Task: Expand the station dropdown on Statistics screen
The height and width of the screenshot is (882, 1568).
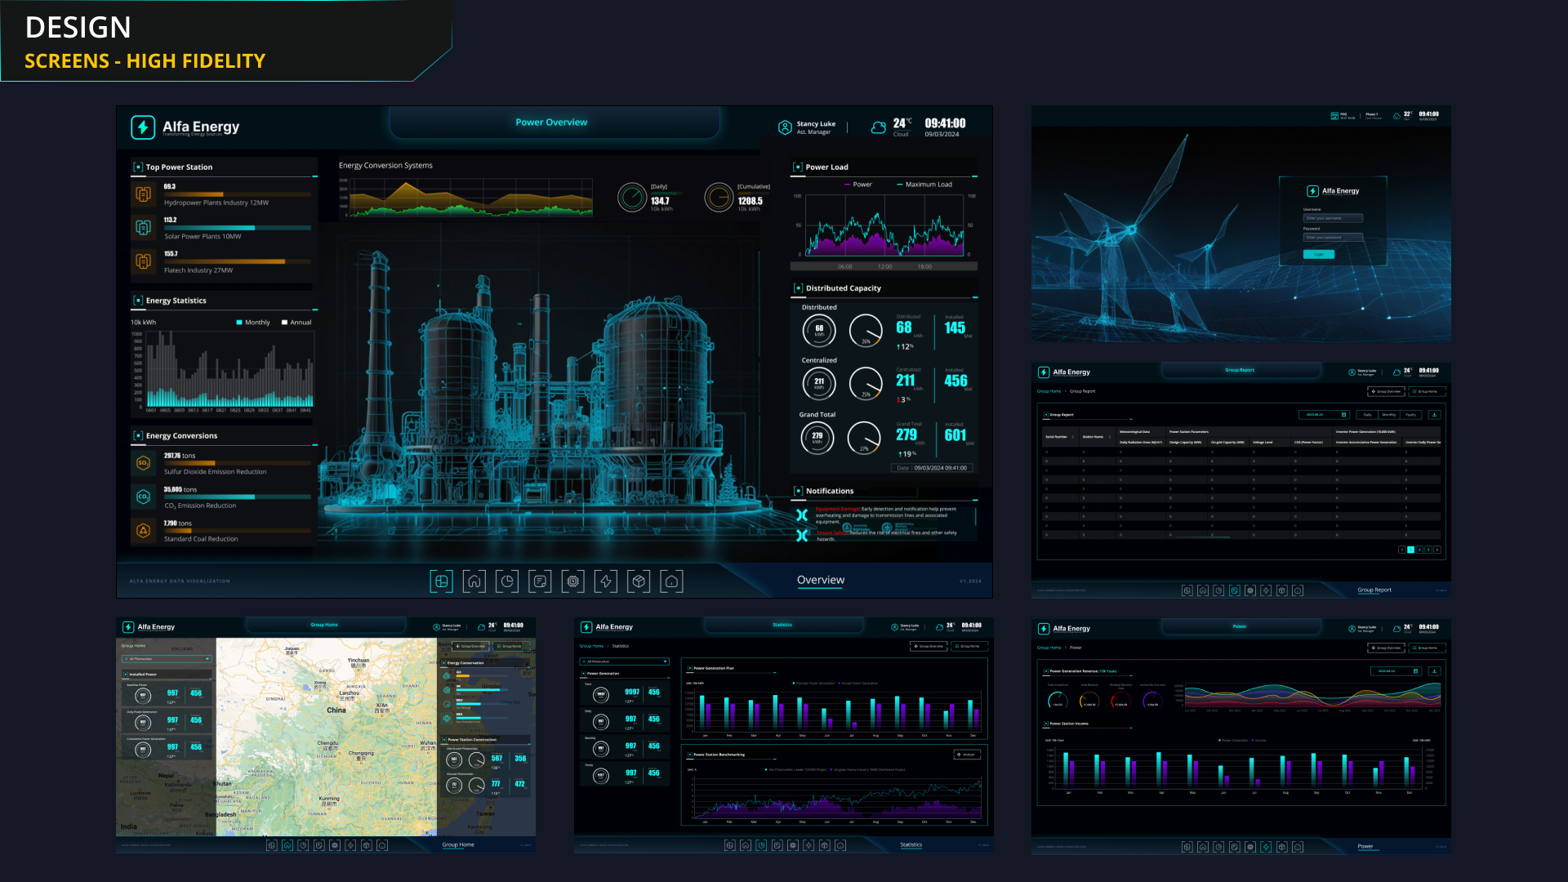Action: click(x=625, y=661)
